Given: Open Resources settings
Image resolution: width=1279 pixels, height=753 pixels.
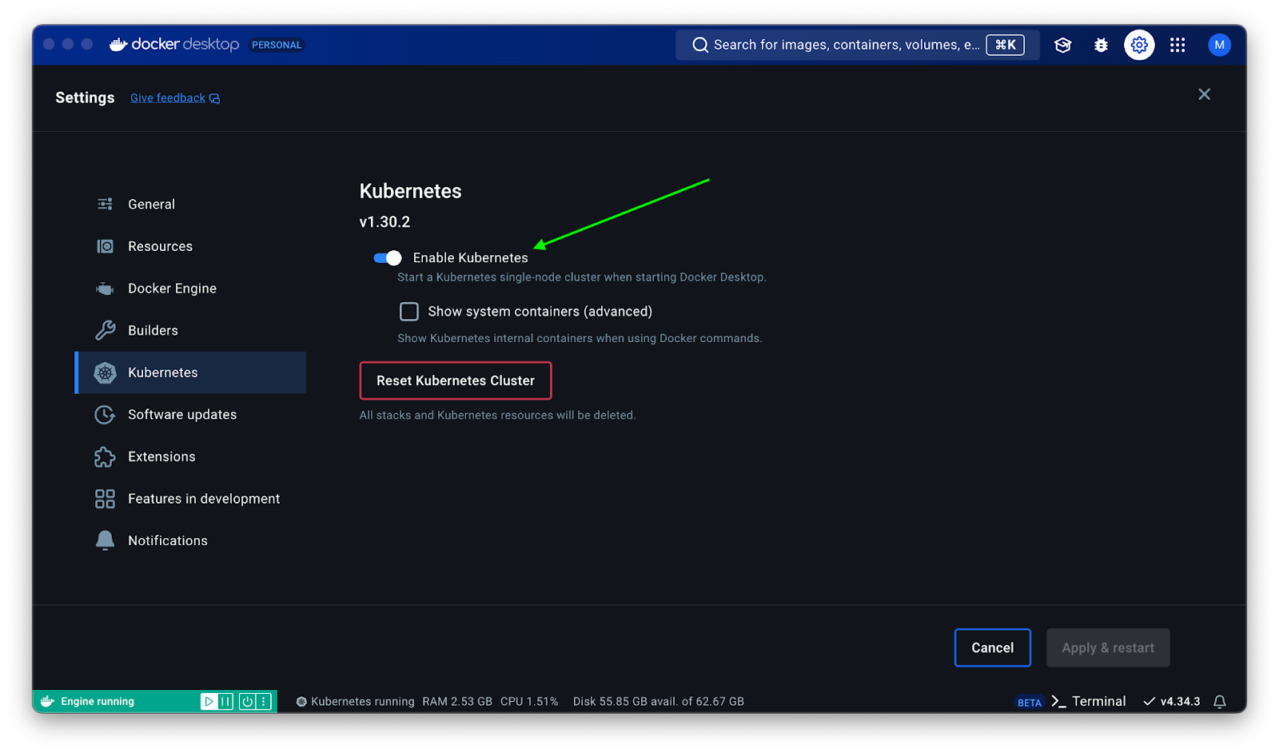Looking at the screenshot, I should [190, 246].
